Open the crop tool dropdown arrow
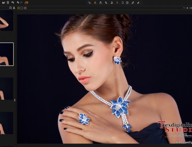Viewport: 192px width, 147px height. [x=108, y=3]
